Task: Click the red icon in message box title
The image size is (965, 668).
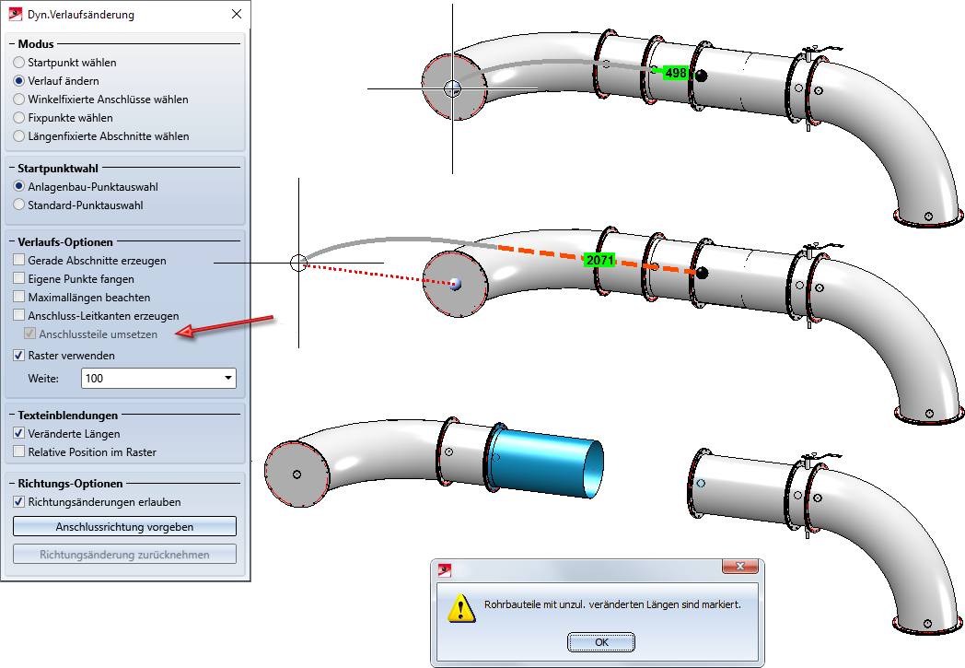Action: click(445, 570)
